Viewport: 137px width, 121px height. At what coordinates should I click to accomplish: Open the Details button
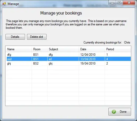pos(15,37)
